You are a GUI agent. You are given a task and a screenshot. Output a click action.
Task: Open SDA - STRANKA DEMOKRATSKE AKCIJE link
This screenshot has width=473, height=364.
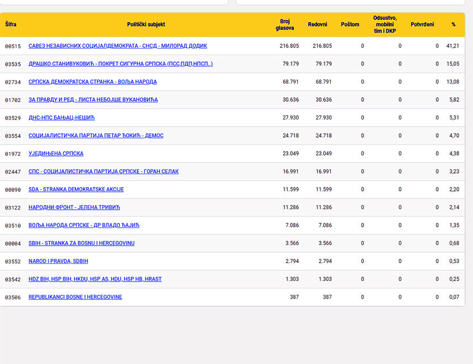[76, 189]
